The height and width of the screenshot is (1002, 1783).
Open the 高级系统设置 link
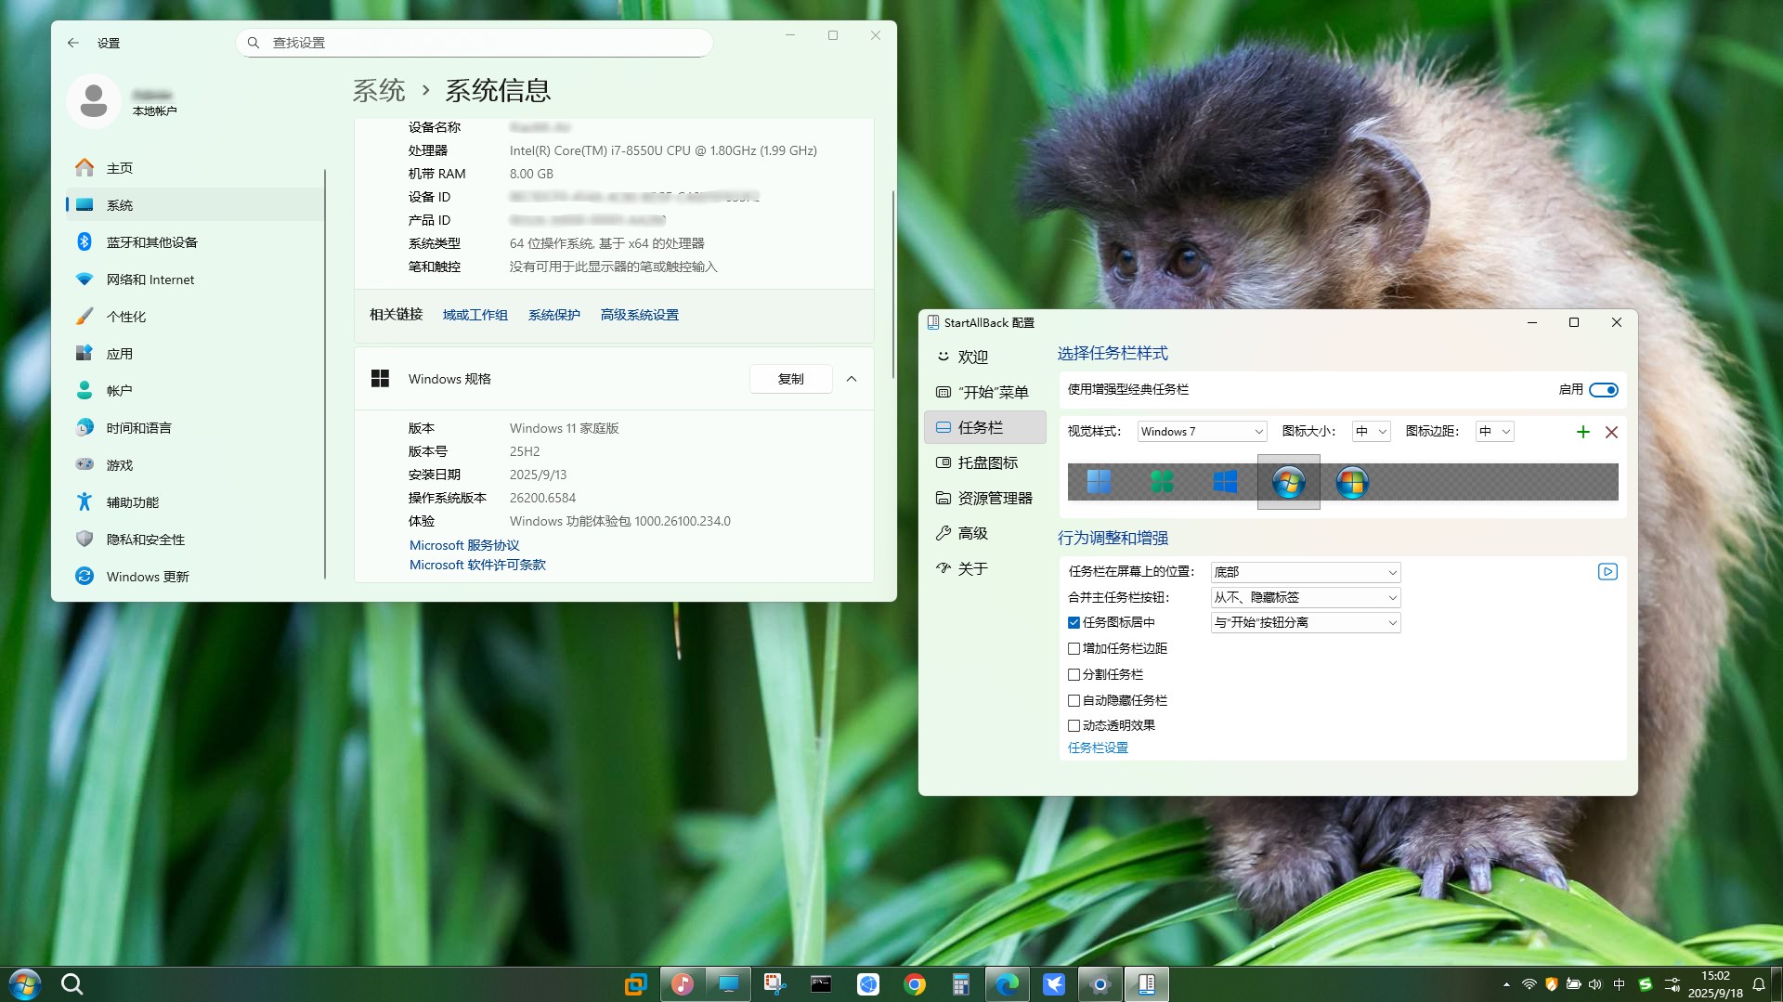point(640,315)
